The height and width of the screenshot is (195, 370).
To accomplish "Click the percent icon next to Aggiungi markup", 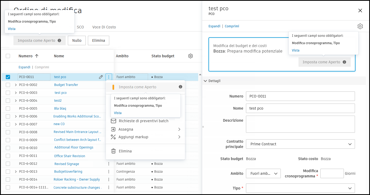I will (113, 137).
